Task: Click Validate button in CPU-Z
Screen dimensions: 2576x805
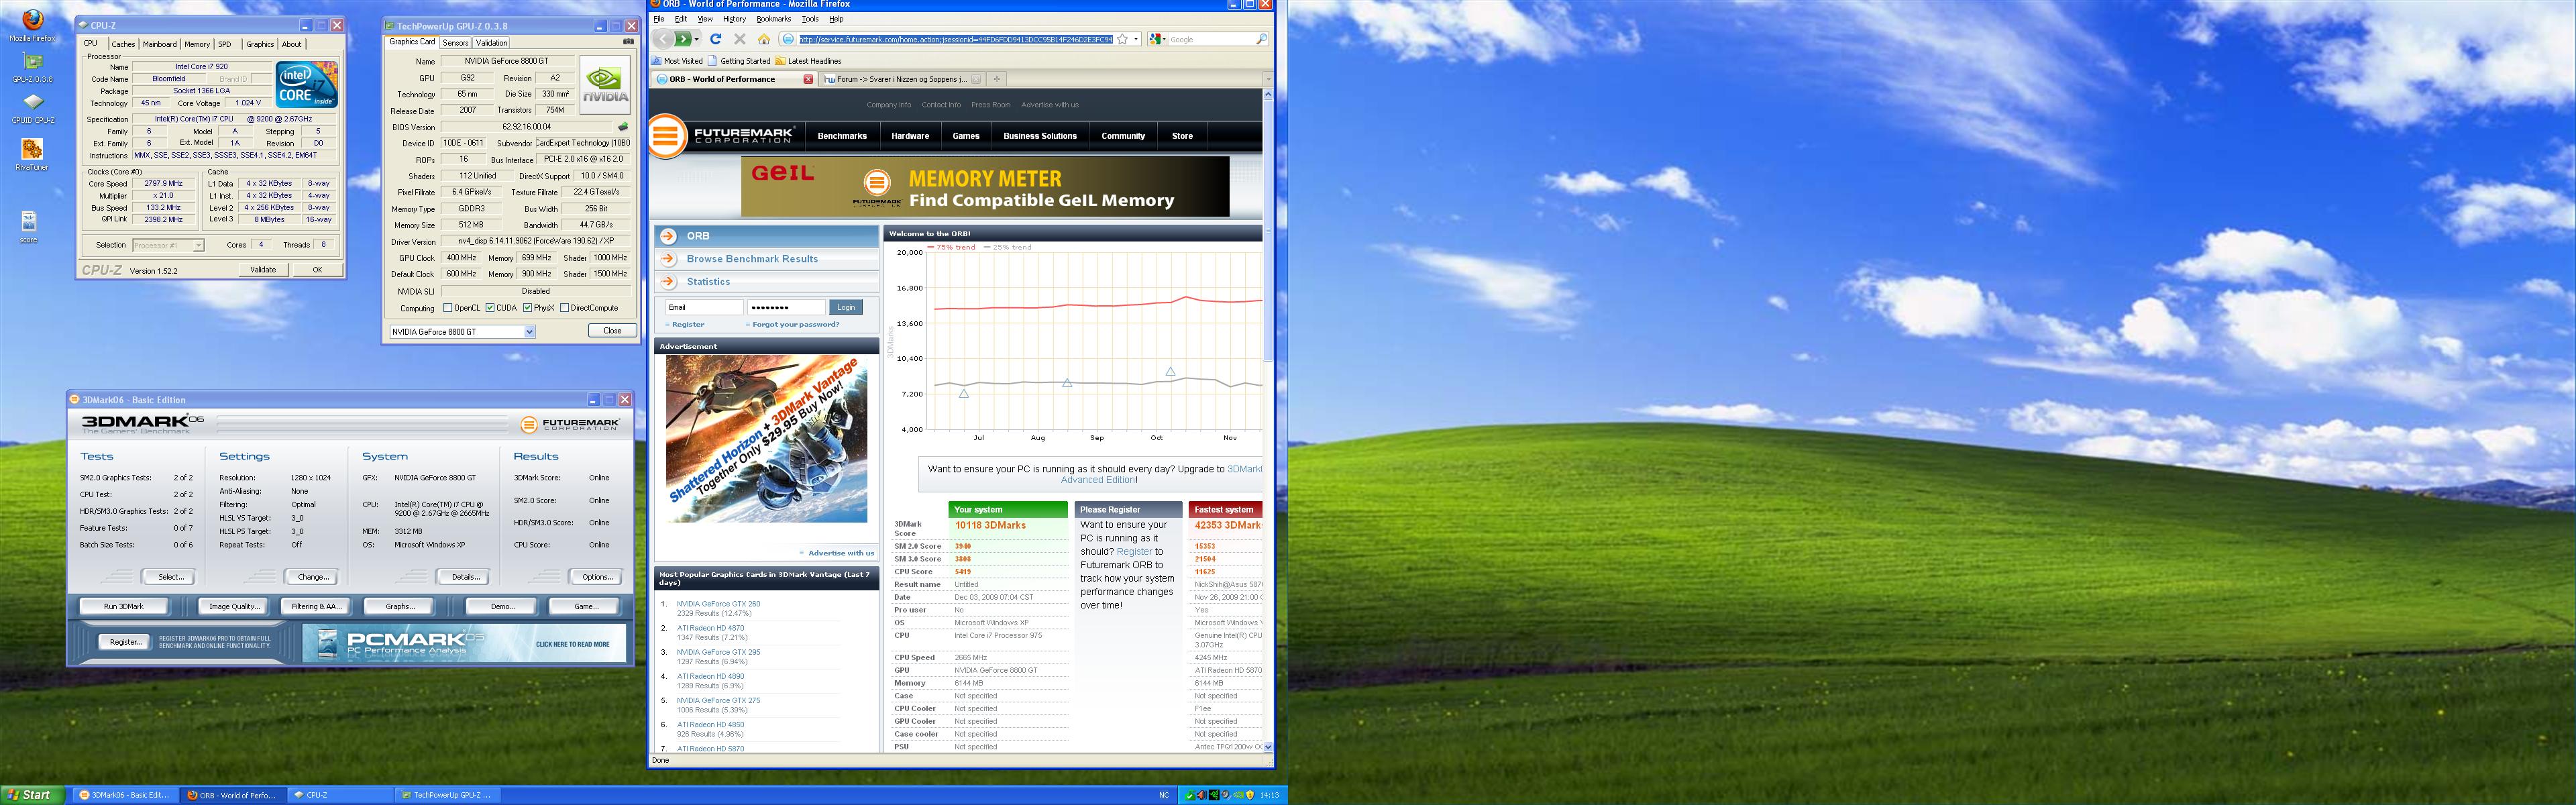Action: click(x=263, y=270)
